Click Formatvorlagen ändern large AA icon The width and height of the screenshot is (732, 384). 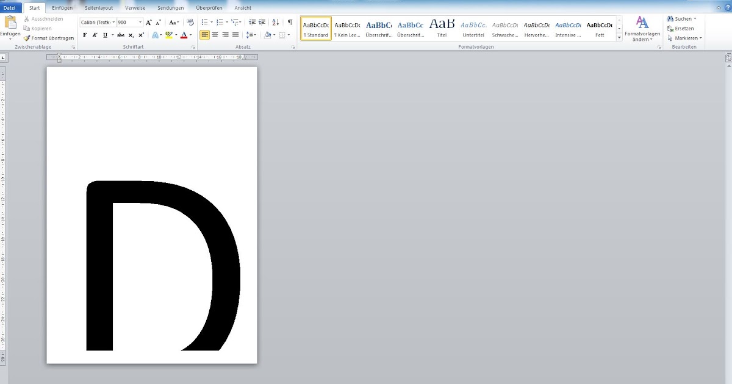[642, 23]
